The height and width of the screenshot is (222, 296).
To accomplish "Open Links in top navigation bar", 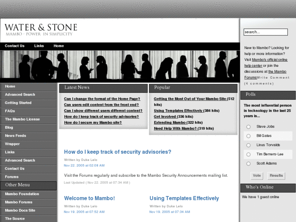I will click(x=39, y=46).
